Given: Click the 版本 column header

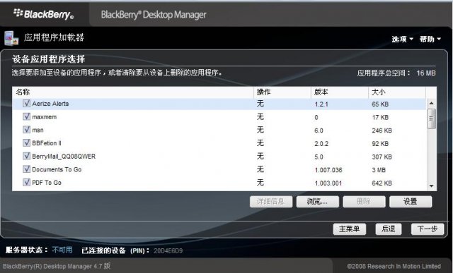Looking at the screenshot, I should click(x=340, y=92).
